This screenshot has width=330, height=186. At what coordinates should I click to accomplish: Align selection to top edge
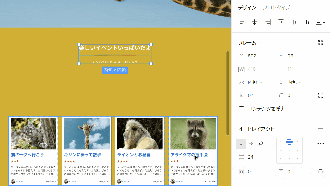point(281,22)
